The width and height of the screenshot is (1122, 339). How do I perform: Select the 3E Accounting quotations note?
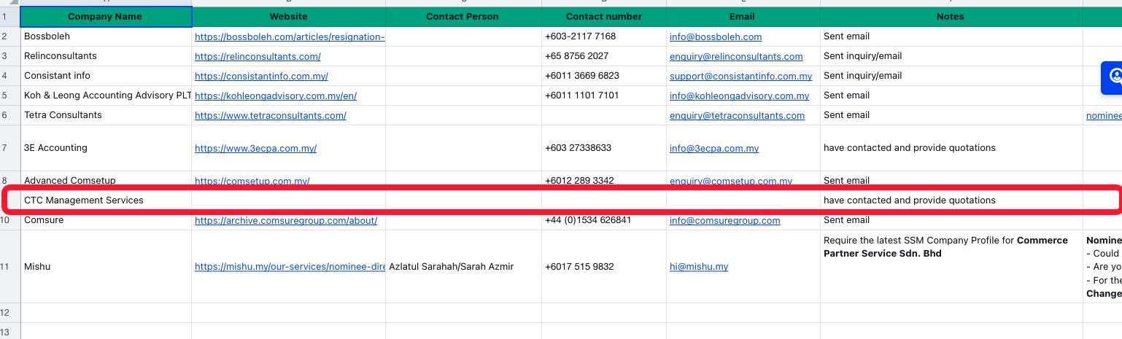951,148
